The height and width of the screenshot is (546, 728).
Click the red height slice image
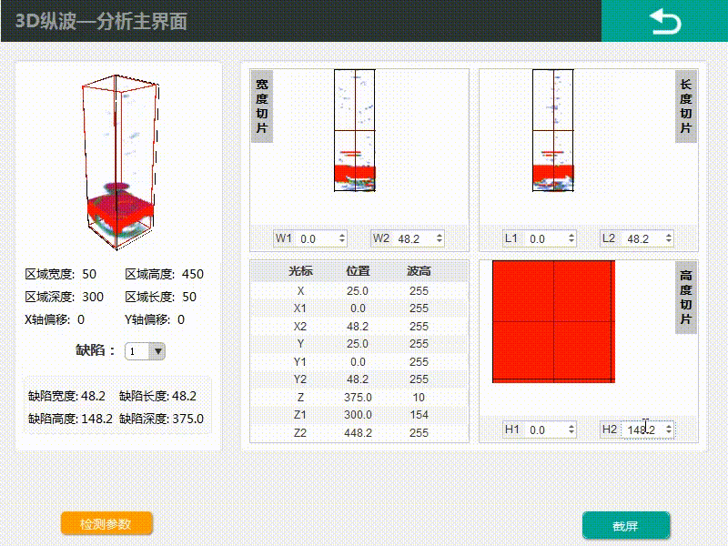coord(553,321)
